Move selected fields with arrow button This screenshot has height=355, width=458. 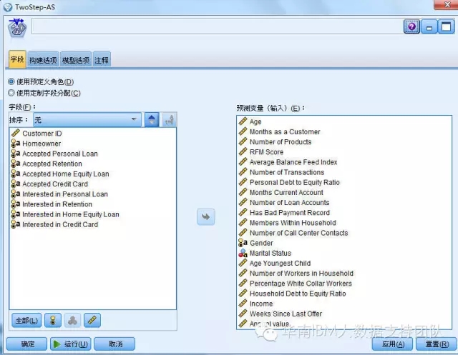205,217
